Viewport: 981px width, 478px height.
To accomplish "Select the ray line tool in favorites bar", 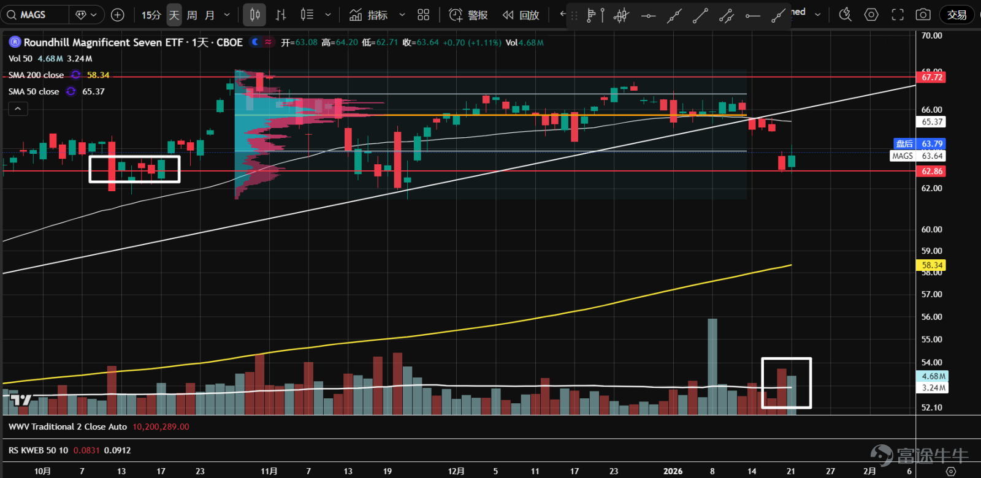I will [x=778, y=15].
